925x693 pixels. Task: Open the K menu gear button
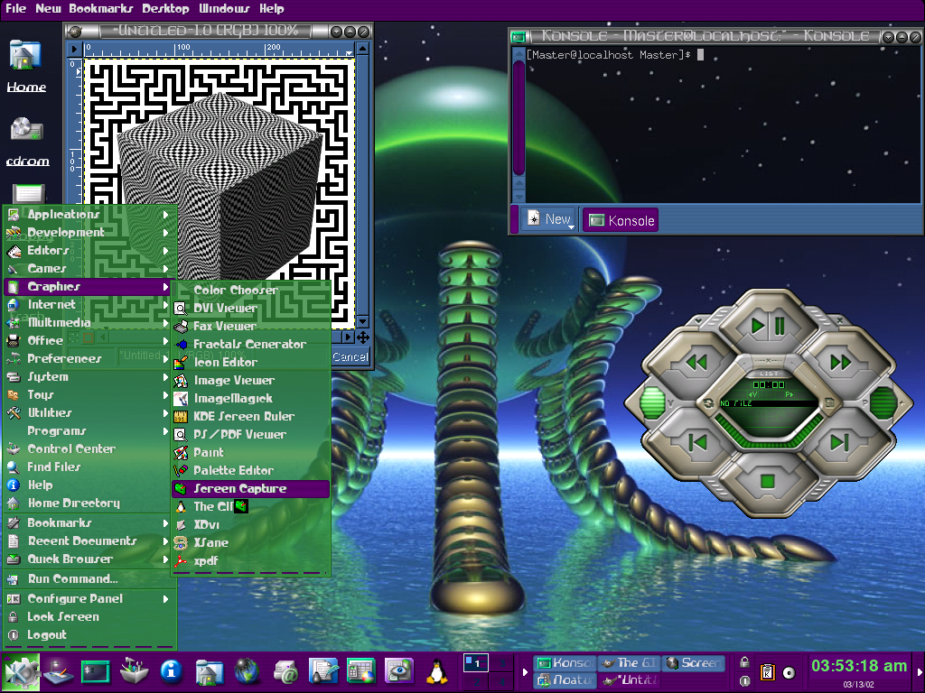pos(21,671)
